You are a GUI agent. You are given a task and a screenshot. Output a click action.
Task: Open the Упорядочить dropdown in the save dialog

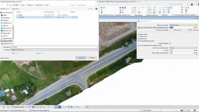coord(4,9)
